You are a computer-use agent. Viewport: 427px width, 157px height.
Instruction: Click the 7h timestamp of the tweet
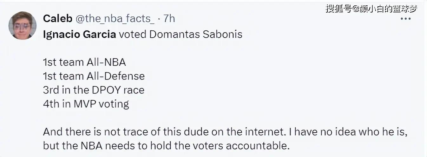tap(169, 19)
